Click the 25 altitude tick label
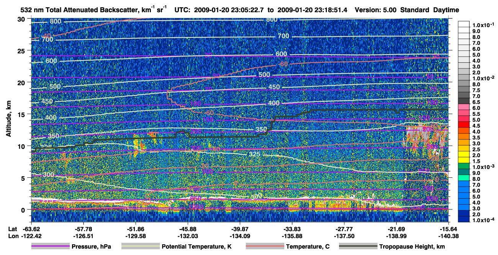Viewport: 498px width, 255px height. pyautogui.click(x=22, y=50)
